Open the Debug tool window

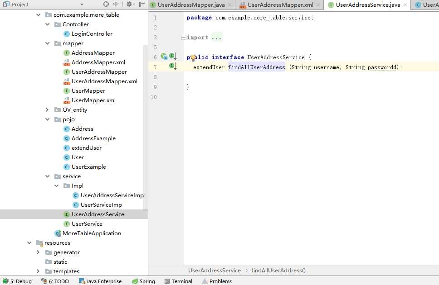pyautogui.click(x=17, y=281)
